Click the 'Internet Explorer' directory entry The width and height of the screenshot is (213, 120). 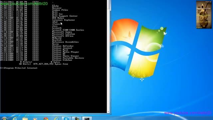tap(64, 20)
